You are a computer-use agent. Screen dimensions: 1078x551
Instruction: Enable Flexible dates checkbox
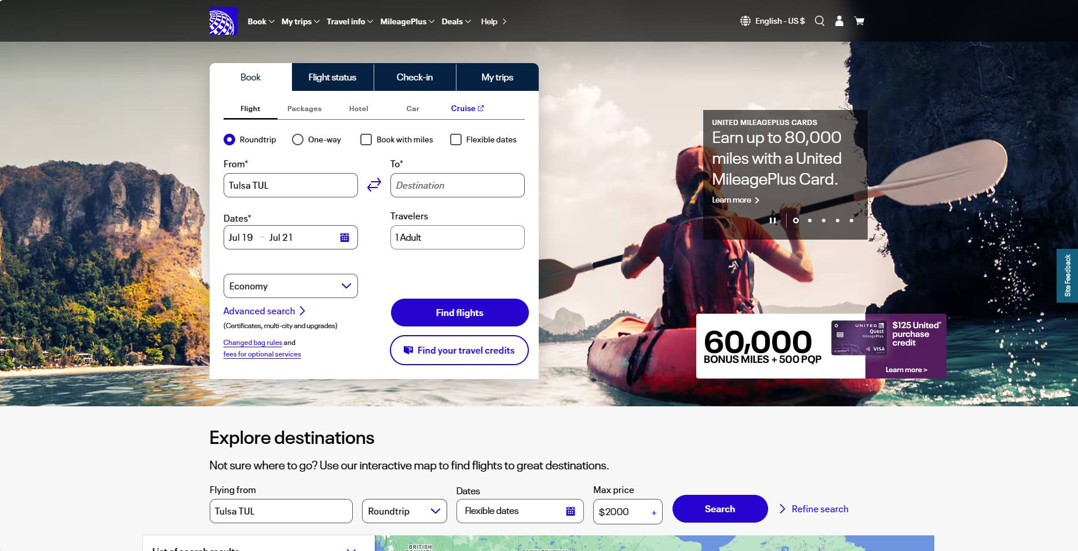pyautogui.click(x=456, y=139)
